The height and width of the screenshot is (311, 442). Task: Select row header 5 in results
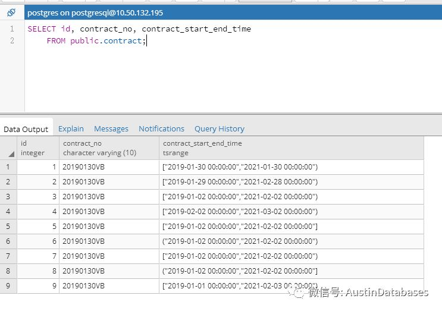click(x=8, y=227)
